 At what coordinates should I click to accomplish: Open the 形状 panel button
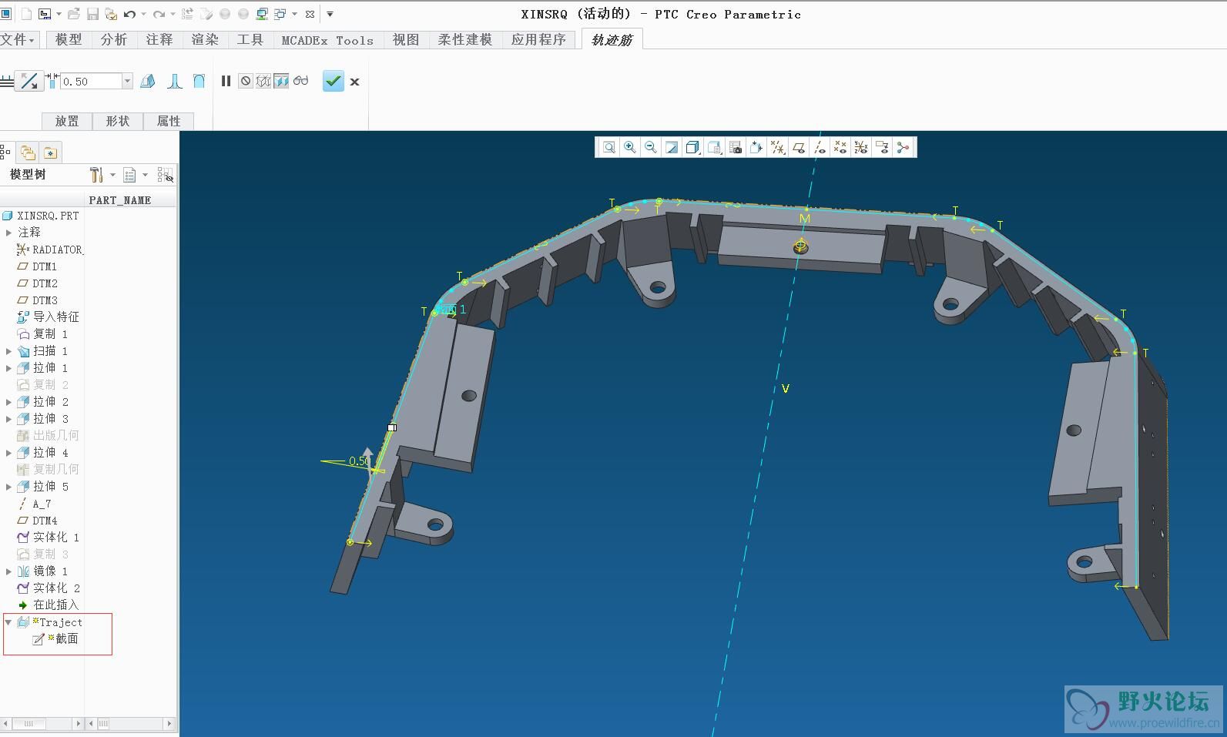[118, 121]
